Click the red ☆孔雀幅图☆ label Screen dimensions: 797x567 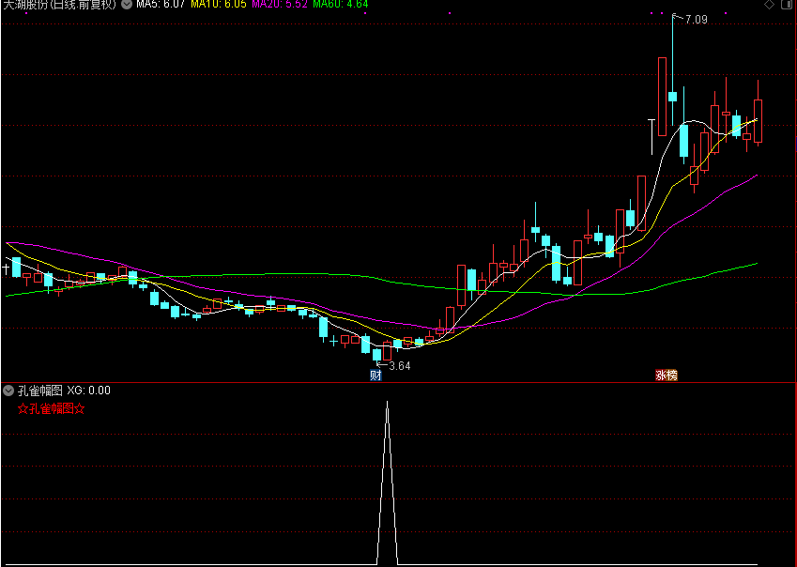51,408
